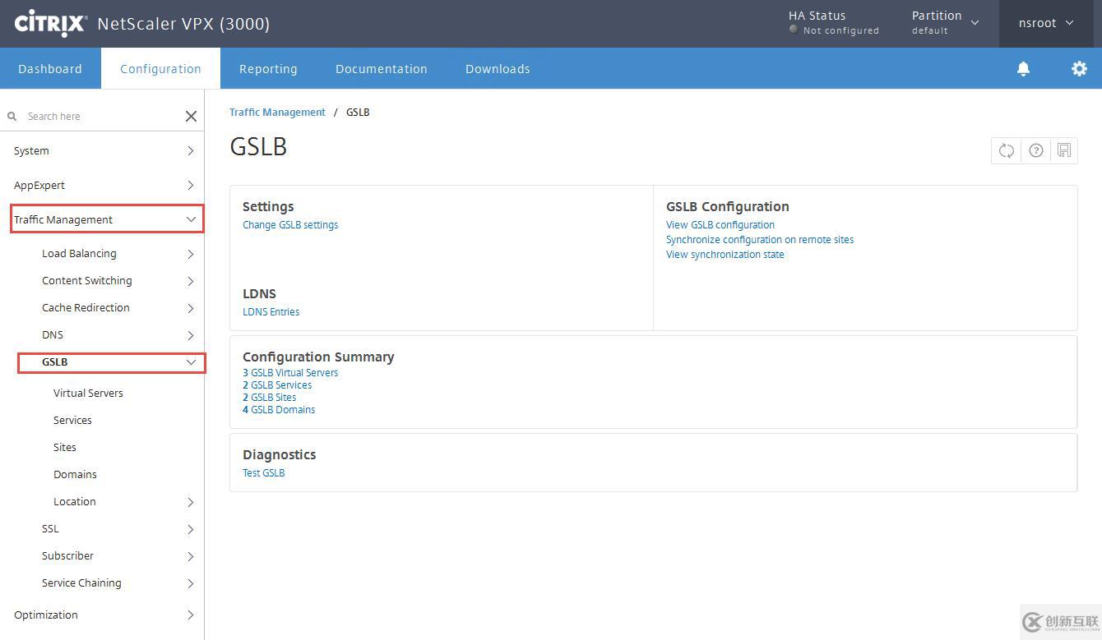Image resolution: width=1102 pixels, height=640 pixels.
Task: Click the save configuration disk icon
Action: click(1064, 150)
